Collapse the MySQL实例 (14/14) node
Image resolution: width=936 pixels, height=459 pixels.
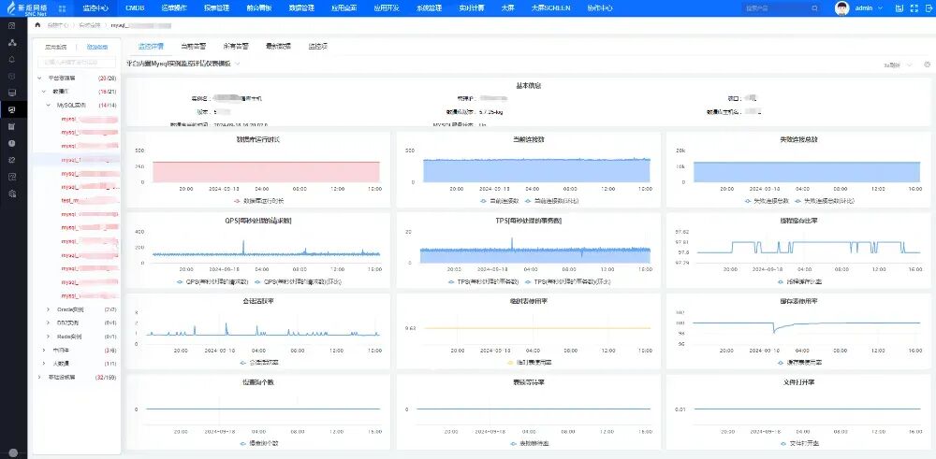pyautogui.click(x=49, y=105)
